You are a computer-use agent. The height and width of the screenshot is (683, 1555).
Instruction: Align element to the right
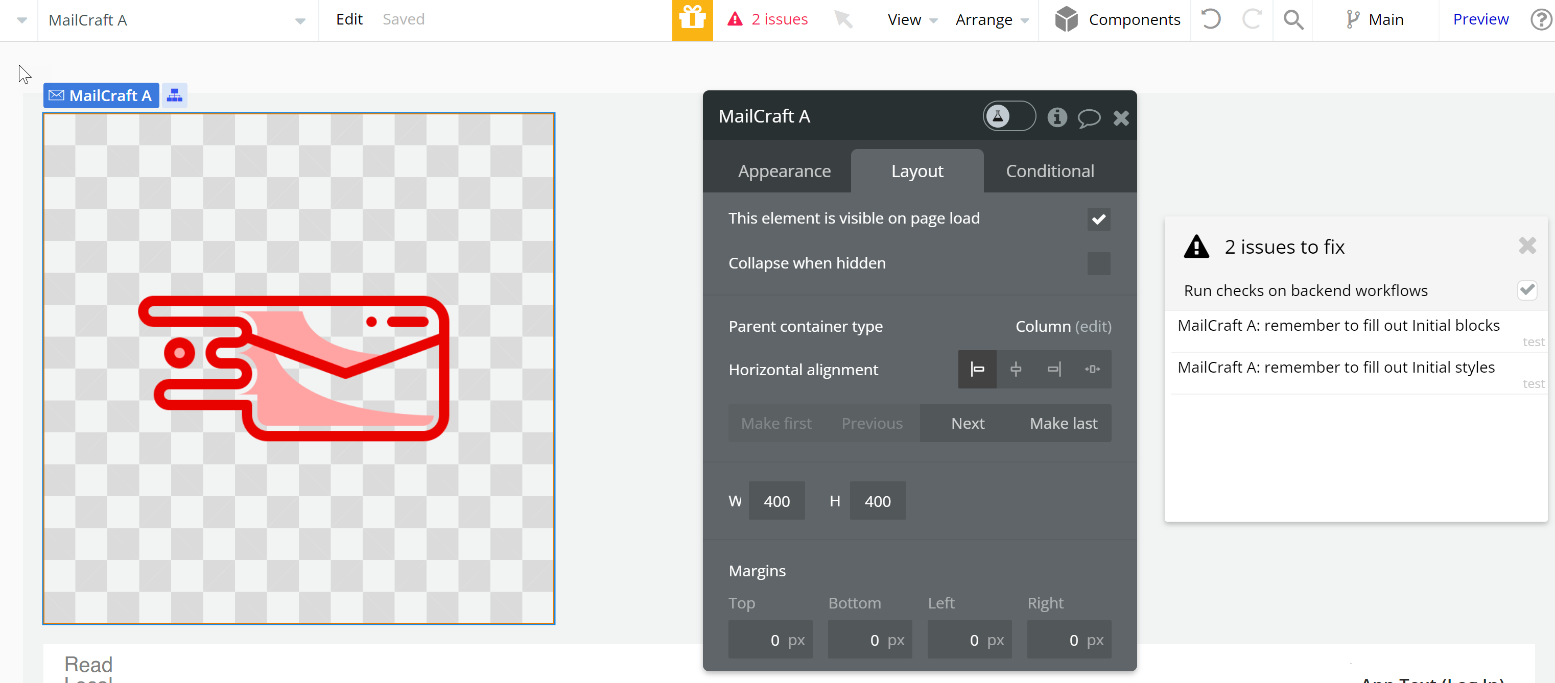point(1053,369)
